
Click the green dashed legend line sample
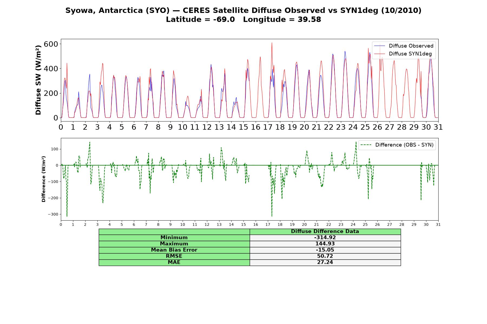366,145
